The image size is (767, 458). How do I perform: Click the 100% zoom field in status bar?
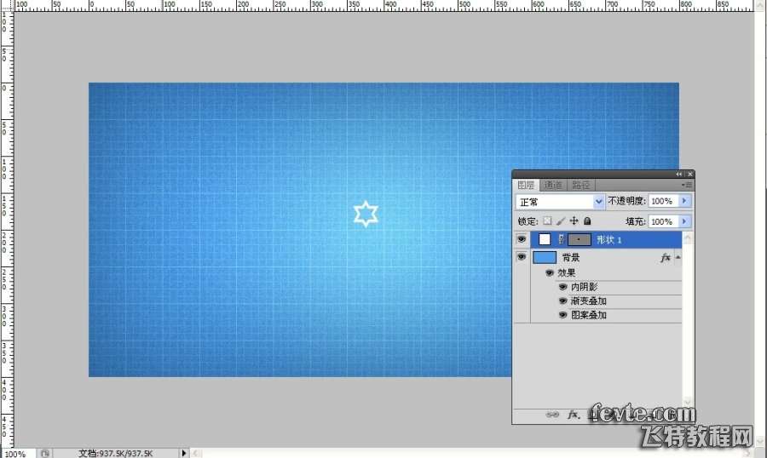(x=18, y=454)
